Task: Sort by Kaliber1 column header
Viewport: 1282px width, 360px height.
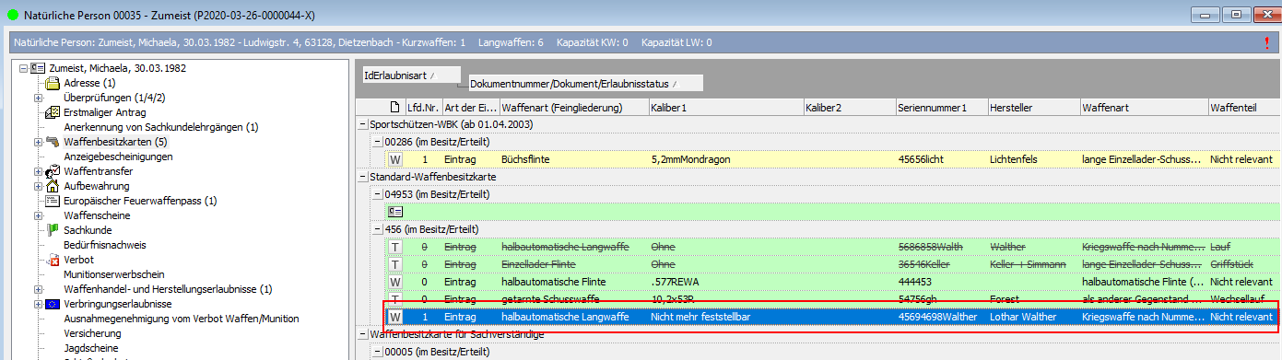Action: (724, 108)
